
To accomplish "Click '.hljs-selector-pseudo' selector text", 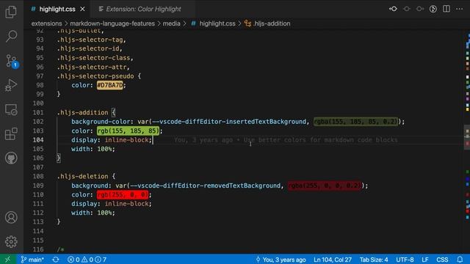I will [x=95, y=76].
